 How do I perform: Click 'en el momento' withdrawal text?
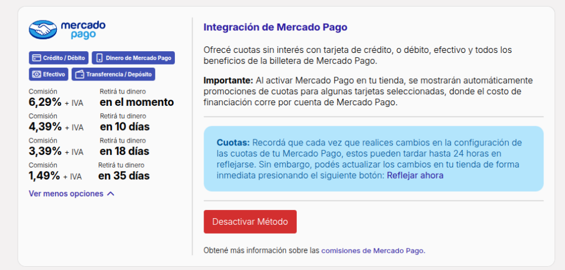click(137, 102)
